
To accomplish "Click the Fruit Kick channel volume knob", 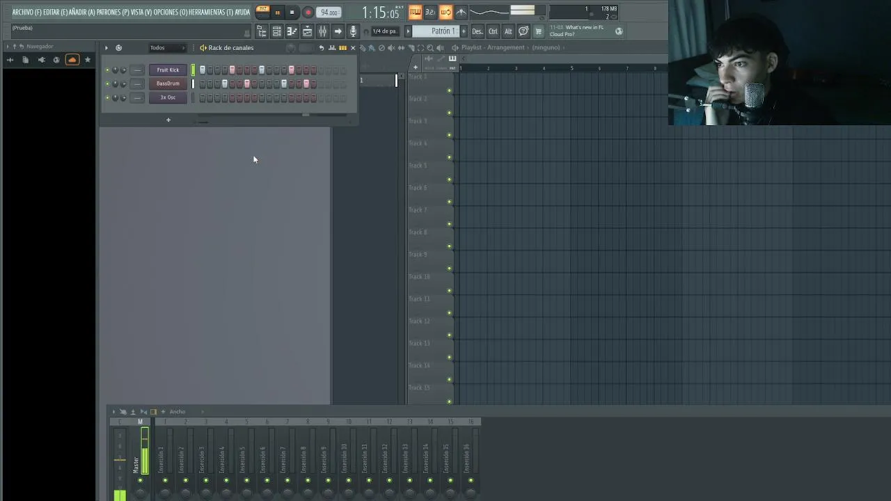I will click(123, 70).
